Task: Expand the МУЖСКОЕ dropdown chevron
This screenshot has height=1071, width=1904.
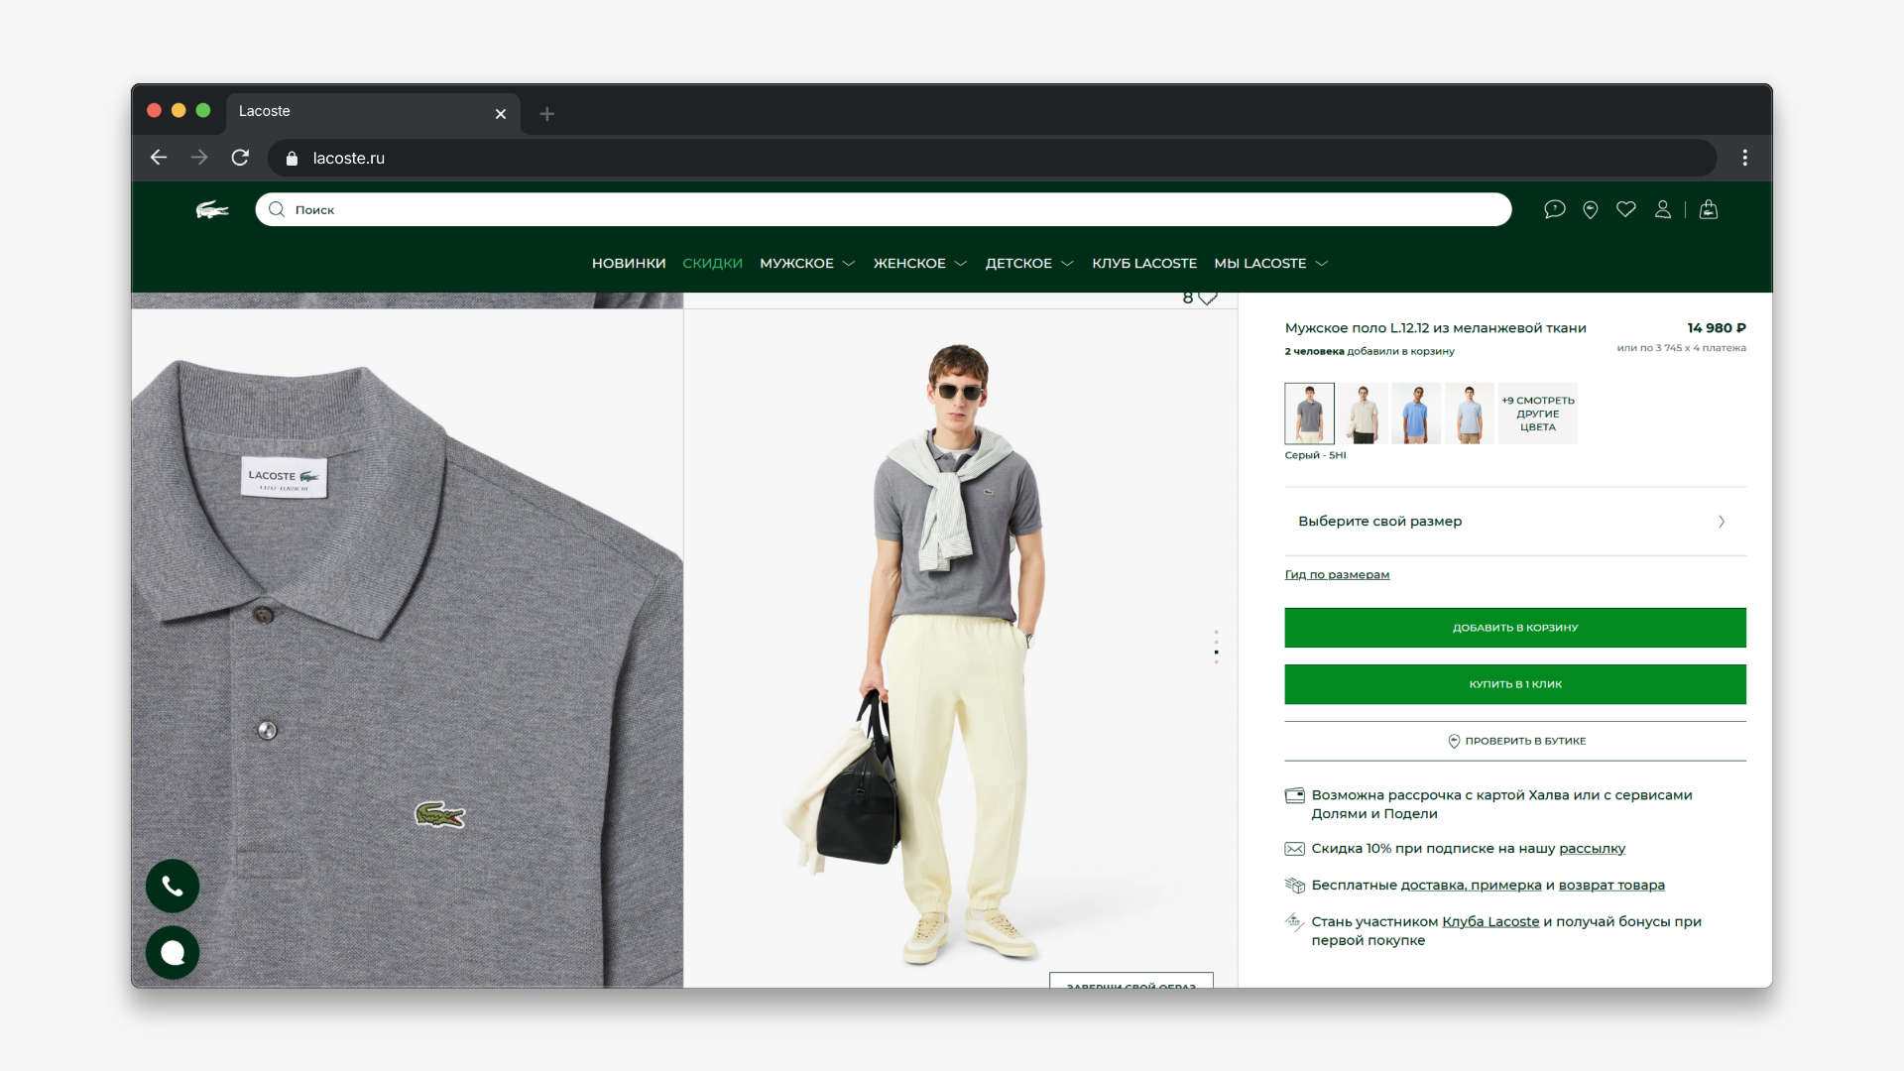Action: pos(849,264)
